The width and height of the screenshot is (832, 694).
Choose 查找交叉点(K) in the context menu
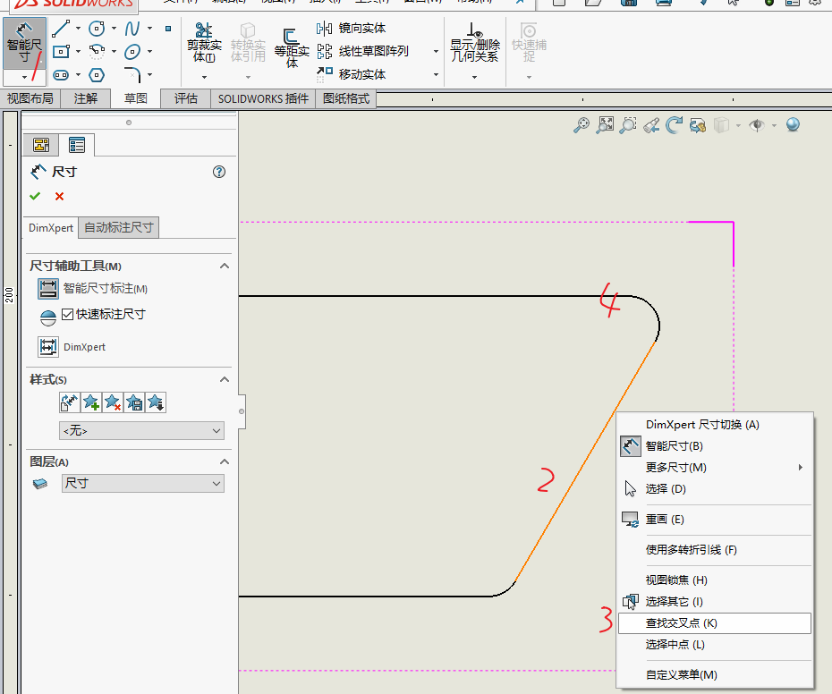683,622
